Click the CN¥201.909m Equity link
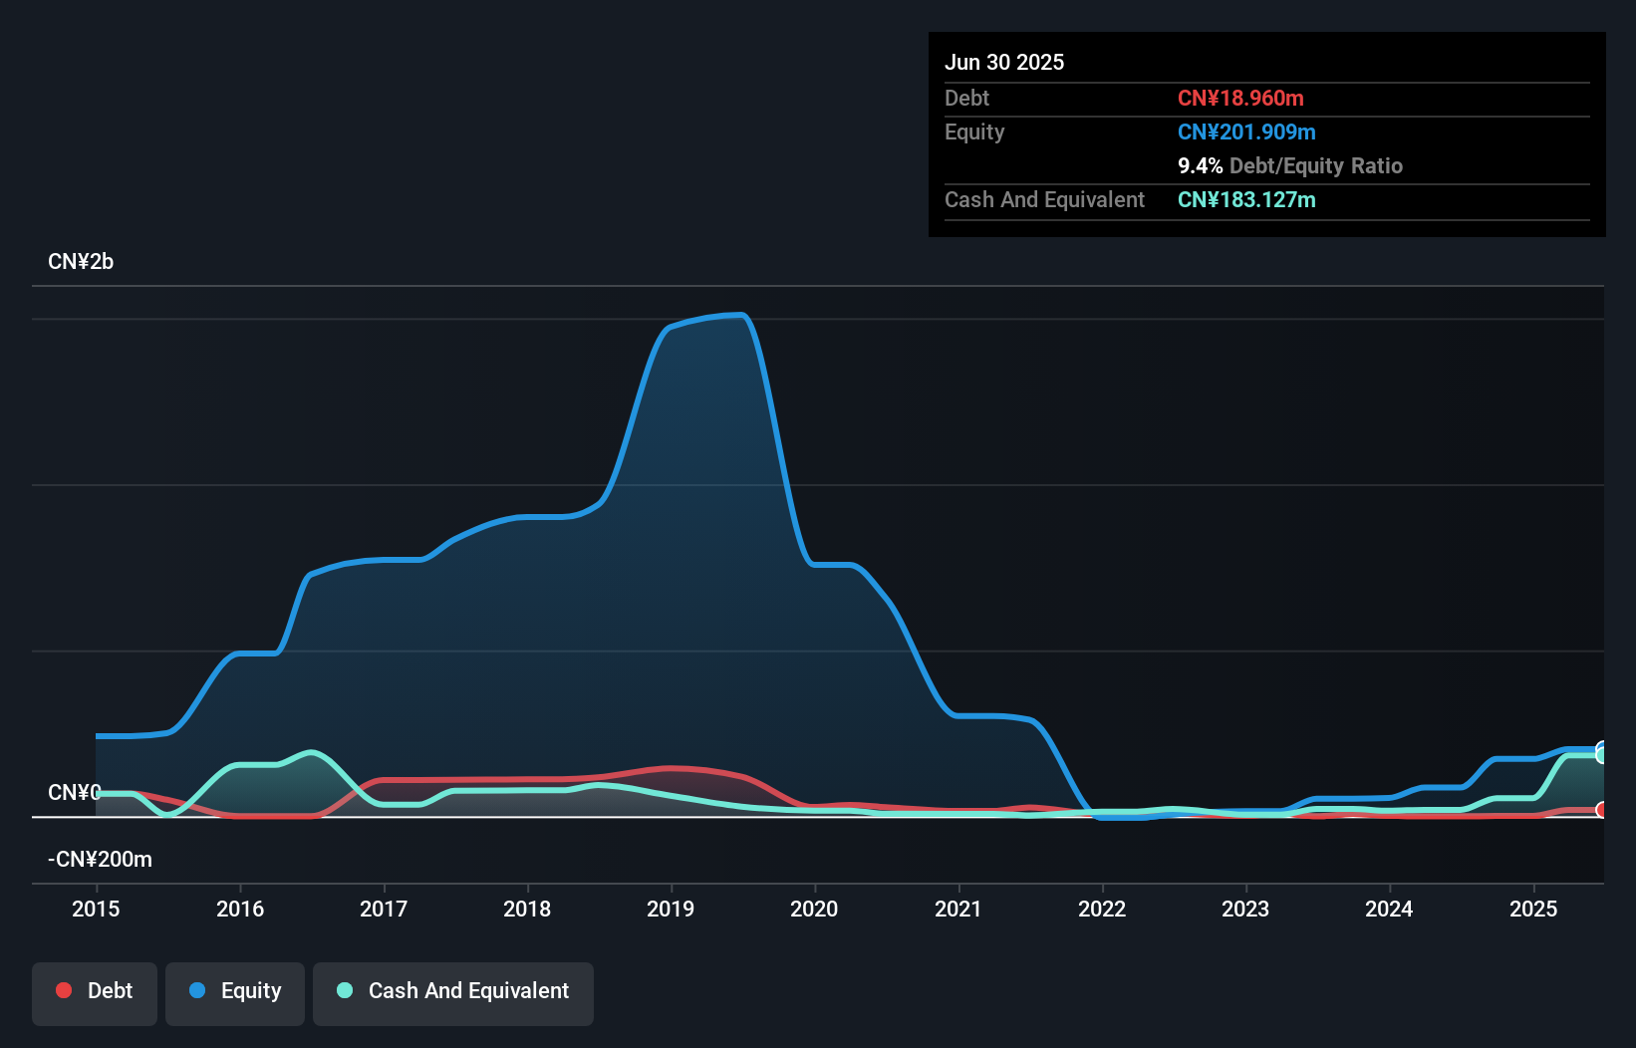Screen dimensions: 1636x1048 click(x=1246, y=131)
